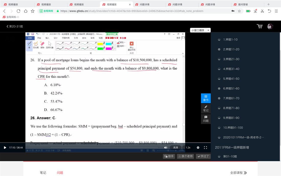
Task: Open chapter 2.押题11-20
Action: [x=231, y=49]
